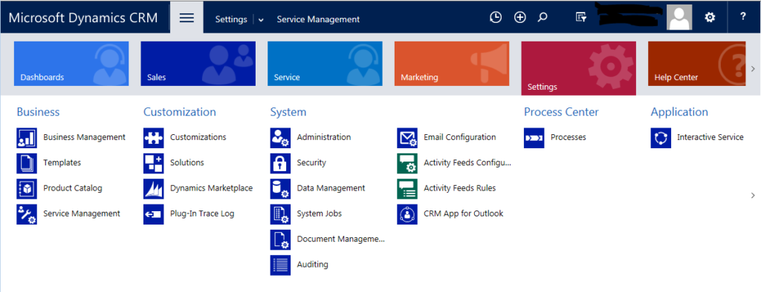Select the Sales tile
761x292 pixels.
198,64
